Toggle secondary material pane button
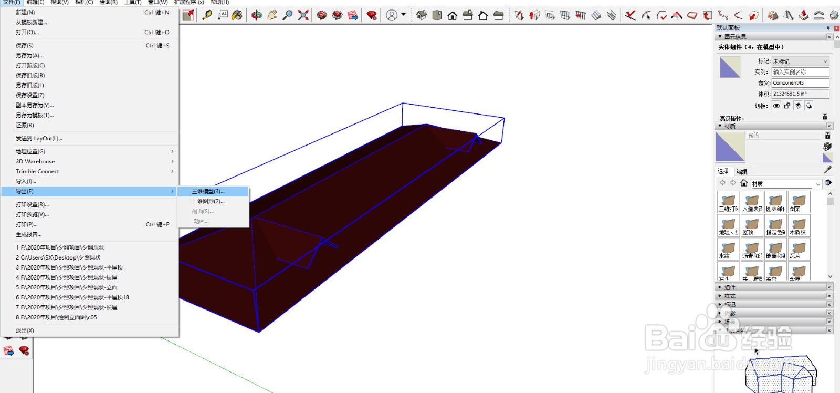This screenshot has height=393, width=840. [827, 136]
